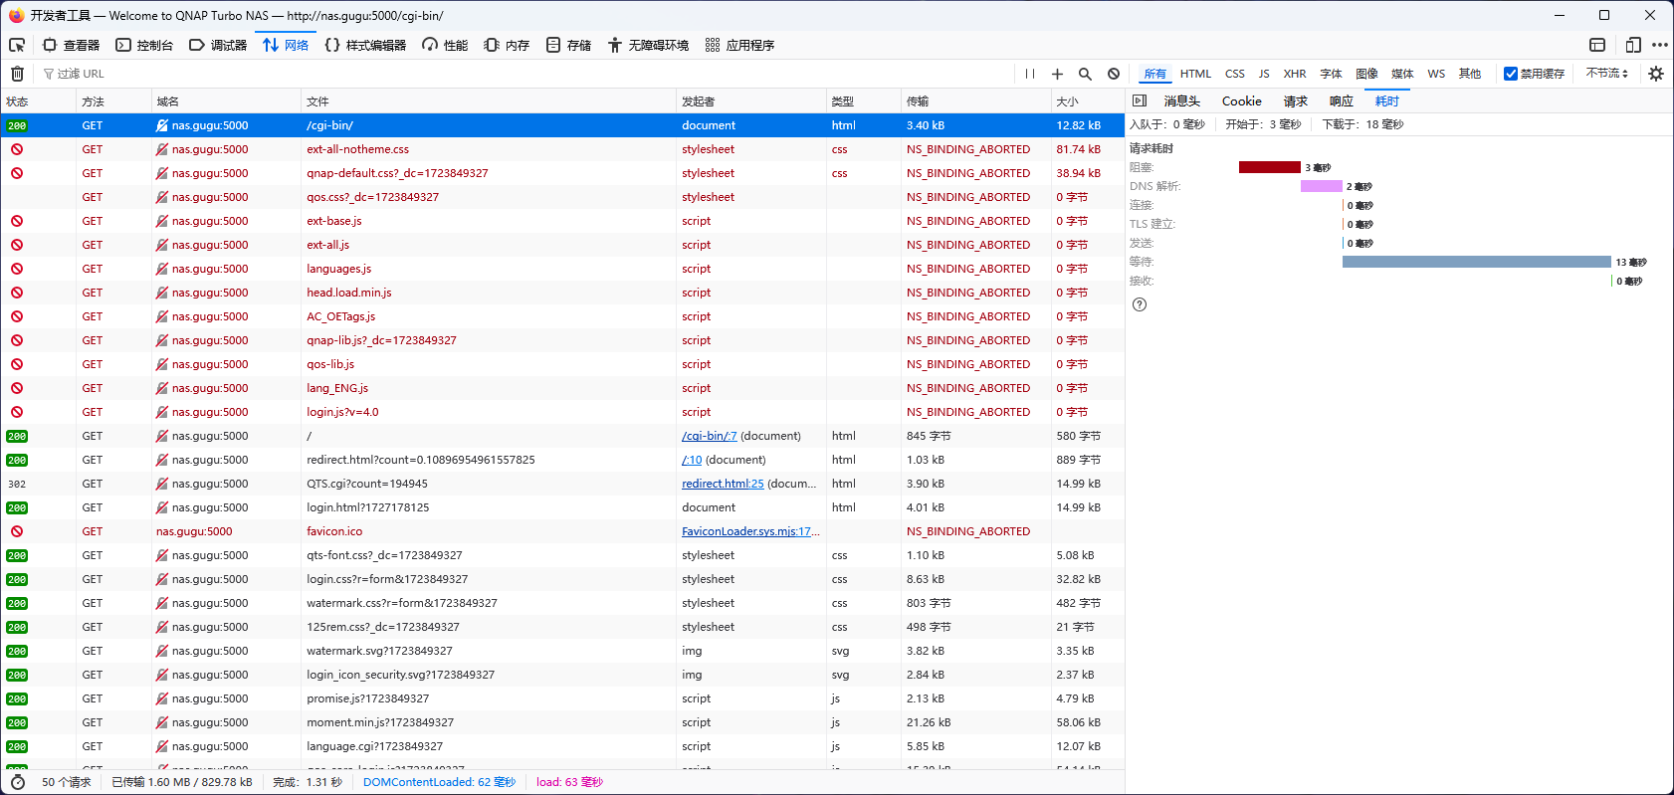Filter requests by Images (图像)
1674x795 pixels.
[1367, 74]
